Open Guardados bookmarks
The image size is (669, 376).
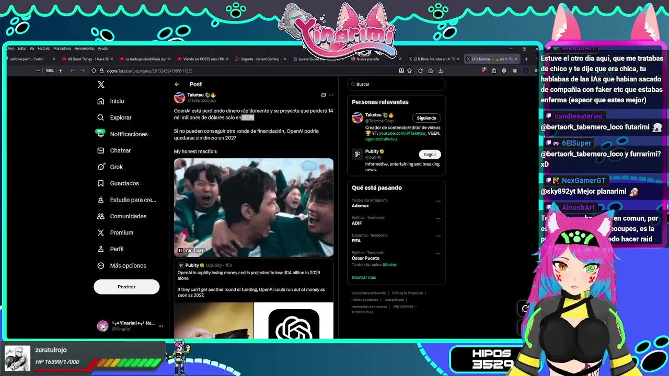118,183
